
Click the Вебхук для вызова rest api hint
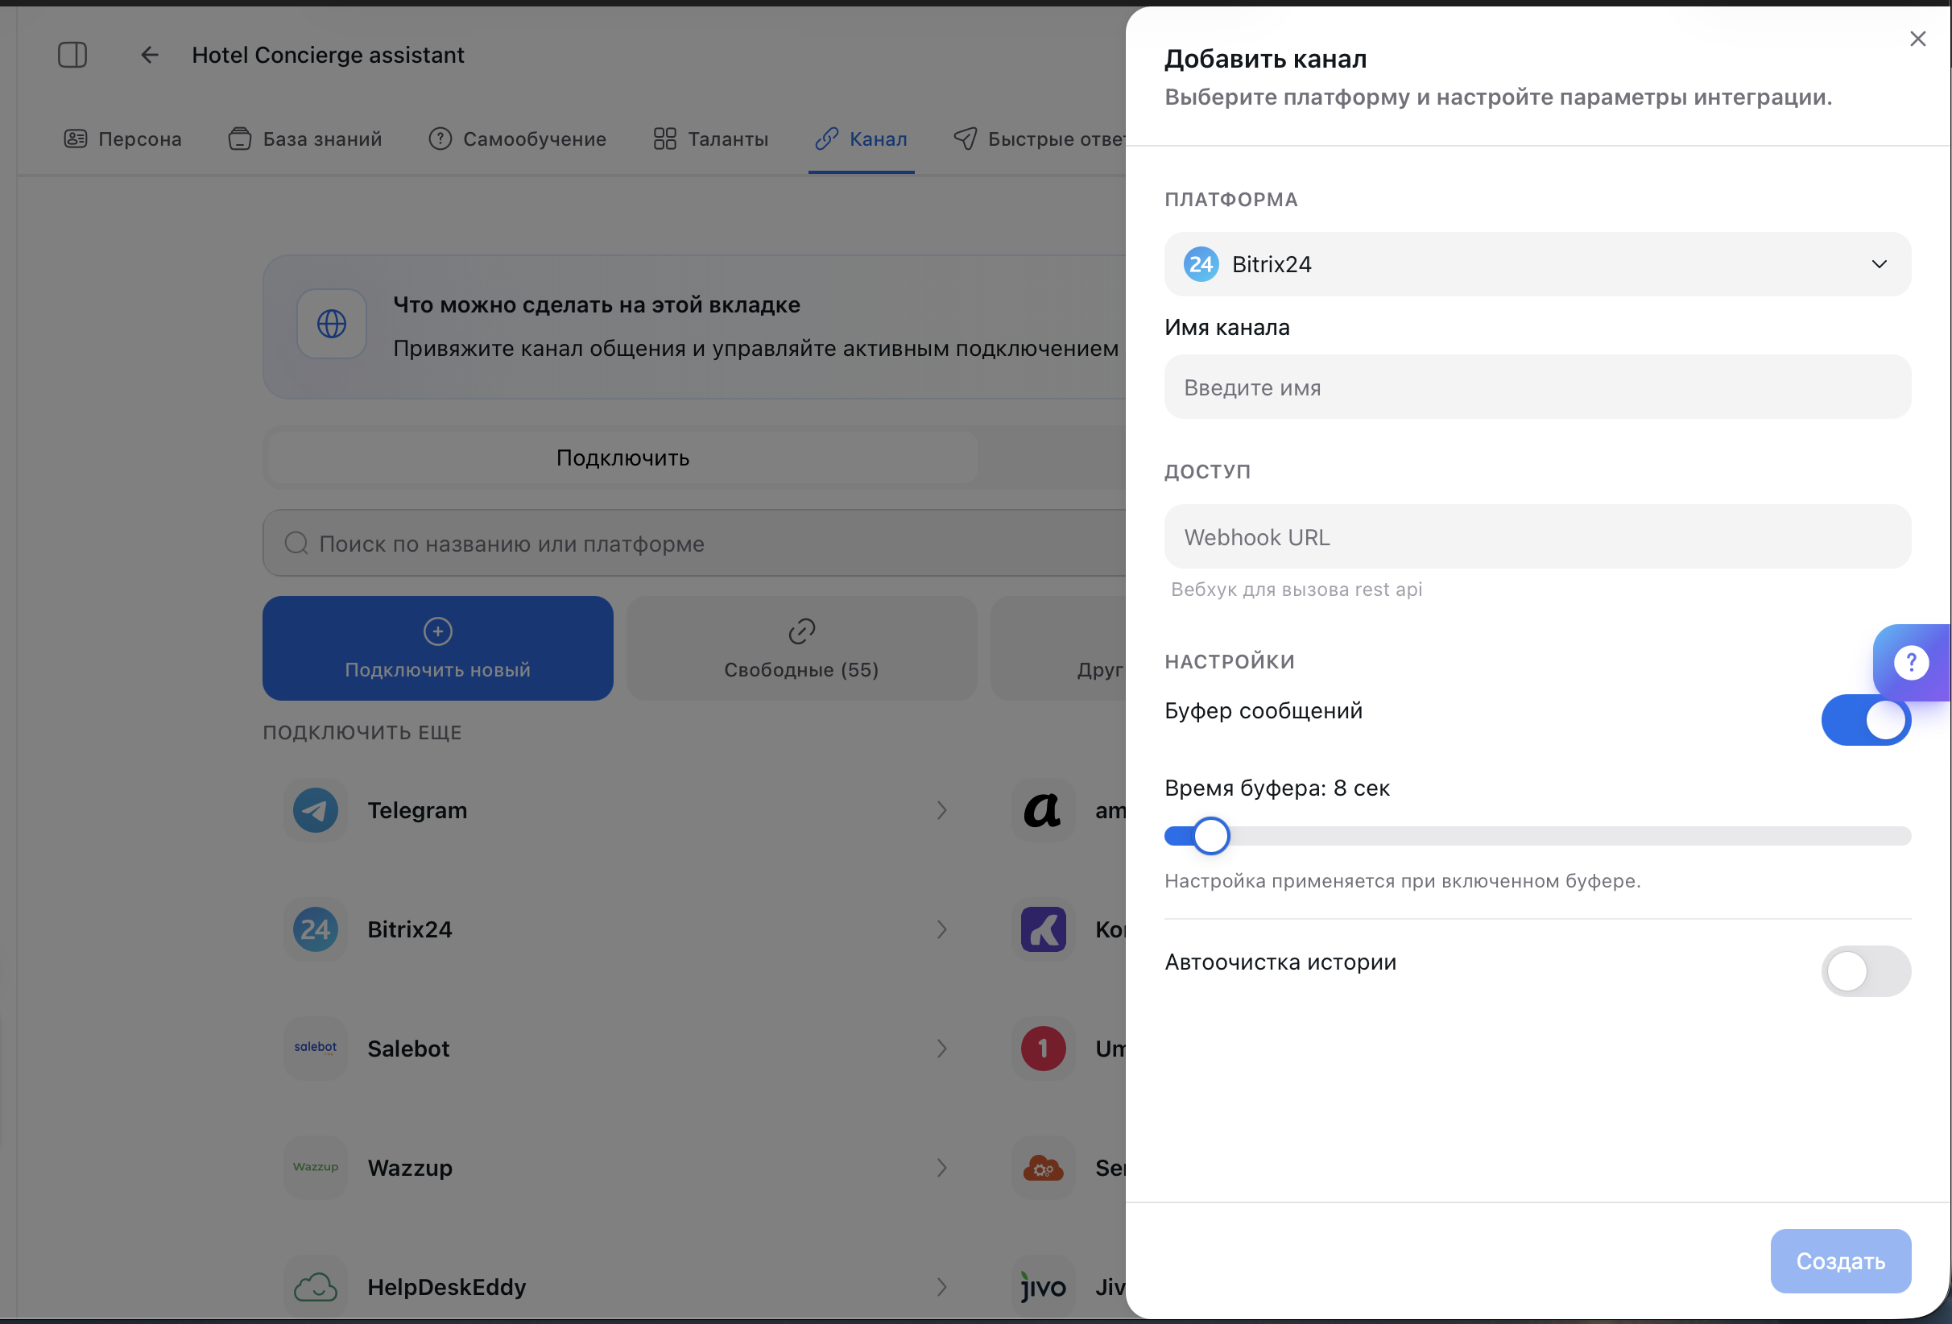click(x=1296, y=589)
